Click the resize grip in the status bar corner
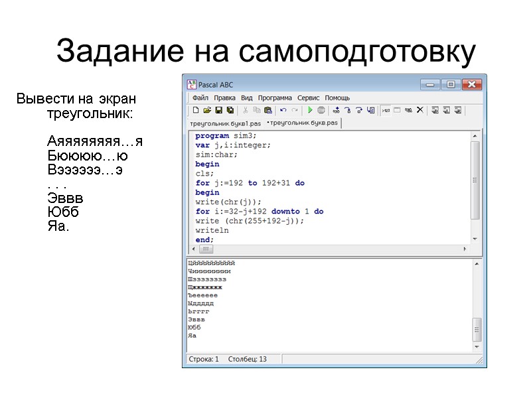The width and height of the screenshot is (531, 398). tap(479, 360)
